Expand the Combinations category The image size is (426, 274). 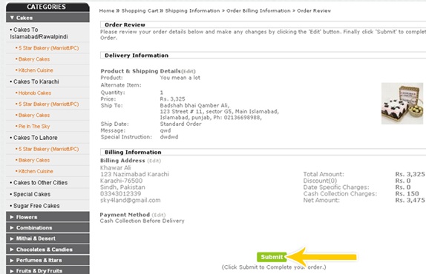pyautogui.click(x=47, y=227)
